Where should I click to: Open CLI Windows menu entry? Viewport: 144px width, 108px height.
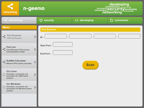click(x=19, y=87)
